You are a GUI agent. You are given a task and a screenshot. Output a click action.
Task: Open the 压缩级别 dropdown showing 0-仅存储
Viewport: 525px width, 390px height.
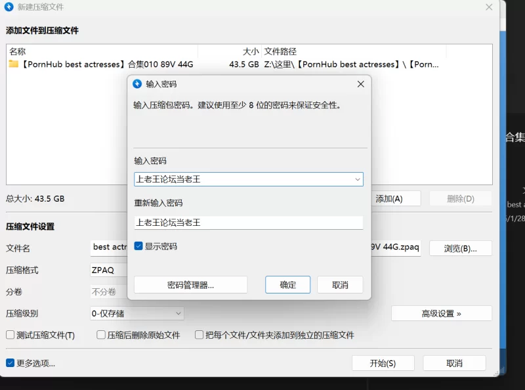coord(137,313)
